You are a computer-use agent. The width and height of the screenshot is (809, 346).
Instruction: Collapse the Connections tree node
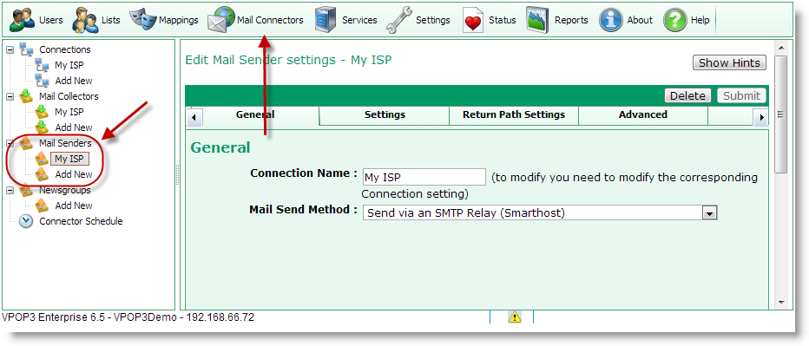click(10, 49)
